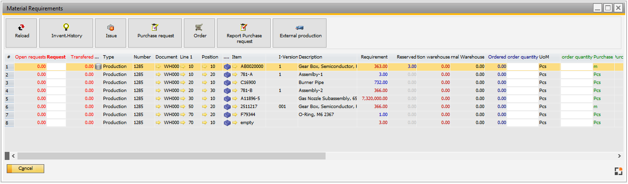Screen dimensions: 628x184
Task: Click blue order quantity field in row 2
Action: (523, 75)
